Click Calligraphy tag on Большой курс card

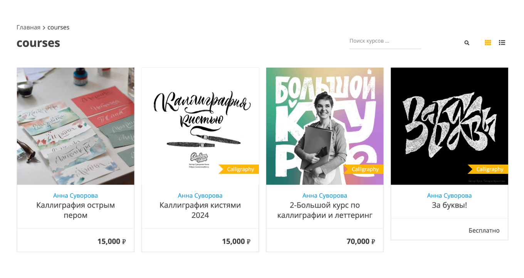[x=365, y=169]
